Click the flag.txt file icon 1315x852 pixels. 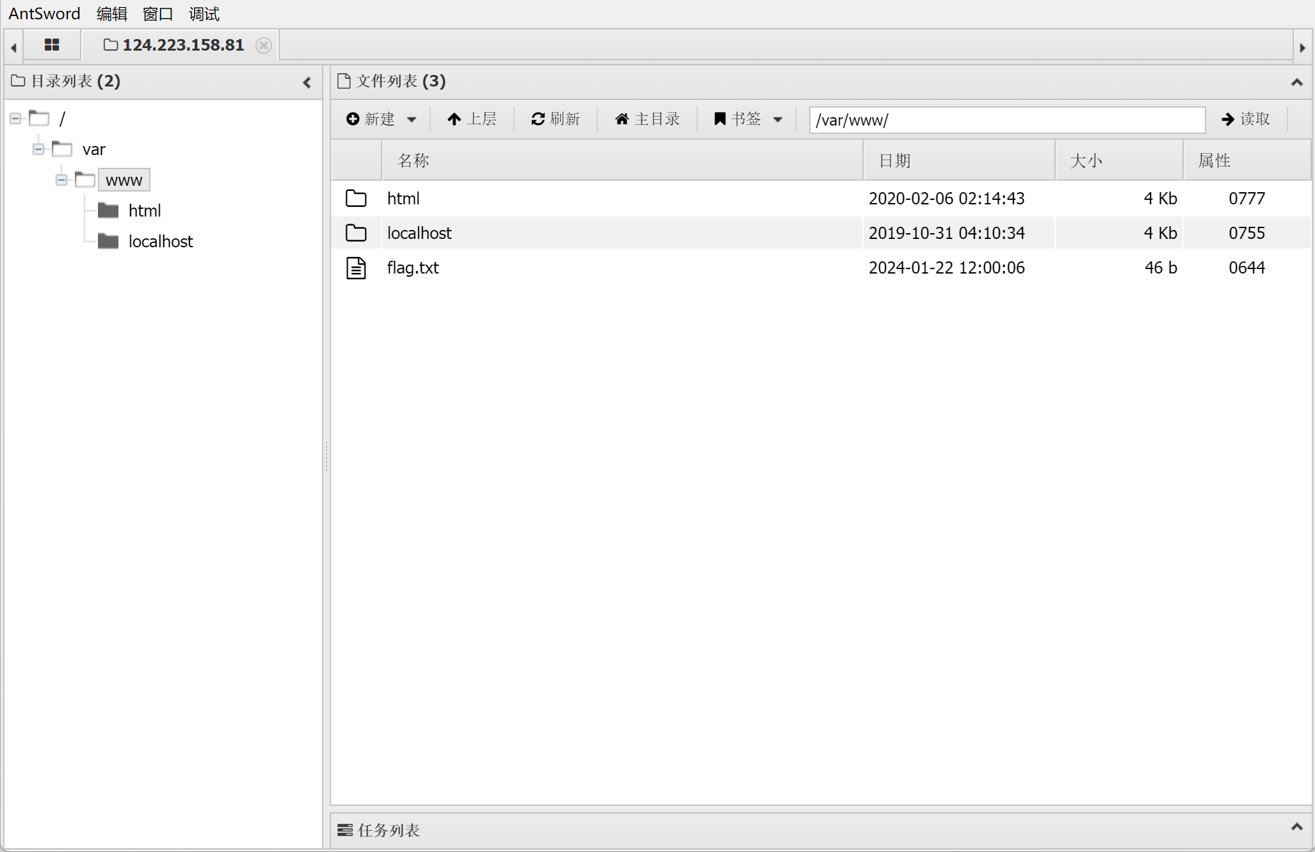click(x=356, y=268)
